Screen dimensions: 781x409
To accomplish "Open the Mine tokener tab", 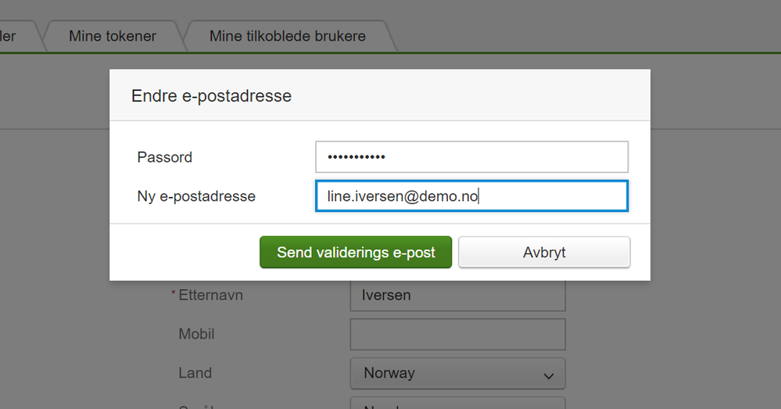I will (113, 36).
